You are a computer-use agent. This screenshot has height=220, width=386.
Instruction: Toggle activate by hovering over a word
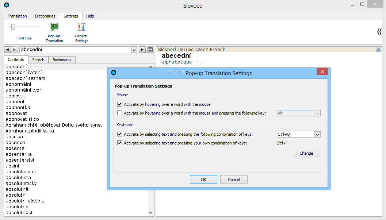coord(120,104)
